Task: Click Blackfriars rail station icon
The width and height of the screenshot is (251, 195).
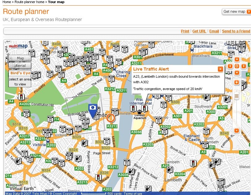Action: coord(192,50)
